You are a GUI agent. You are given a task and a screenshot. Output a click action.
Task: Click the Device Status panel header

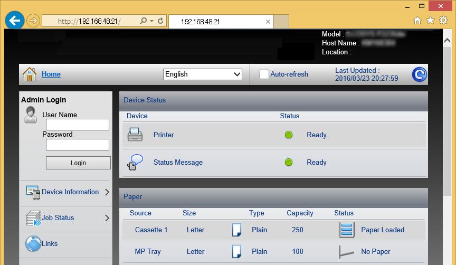point(273,101)
